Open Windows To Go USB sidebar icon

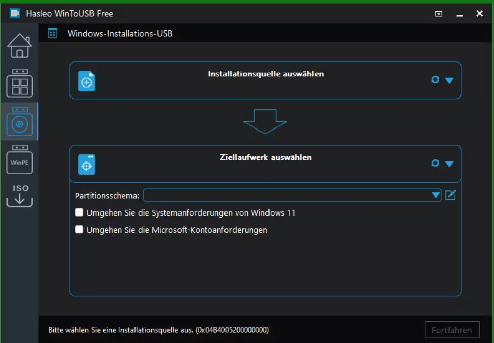(19, 83)
